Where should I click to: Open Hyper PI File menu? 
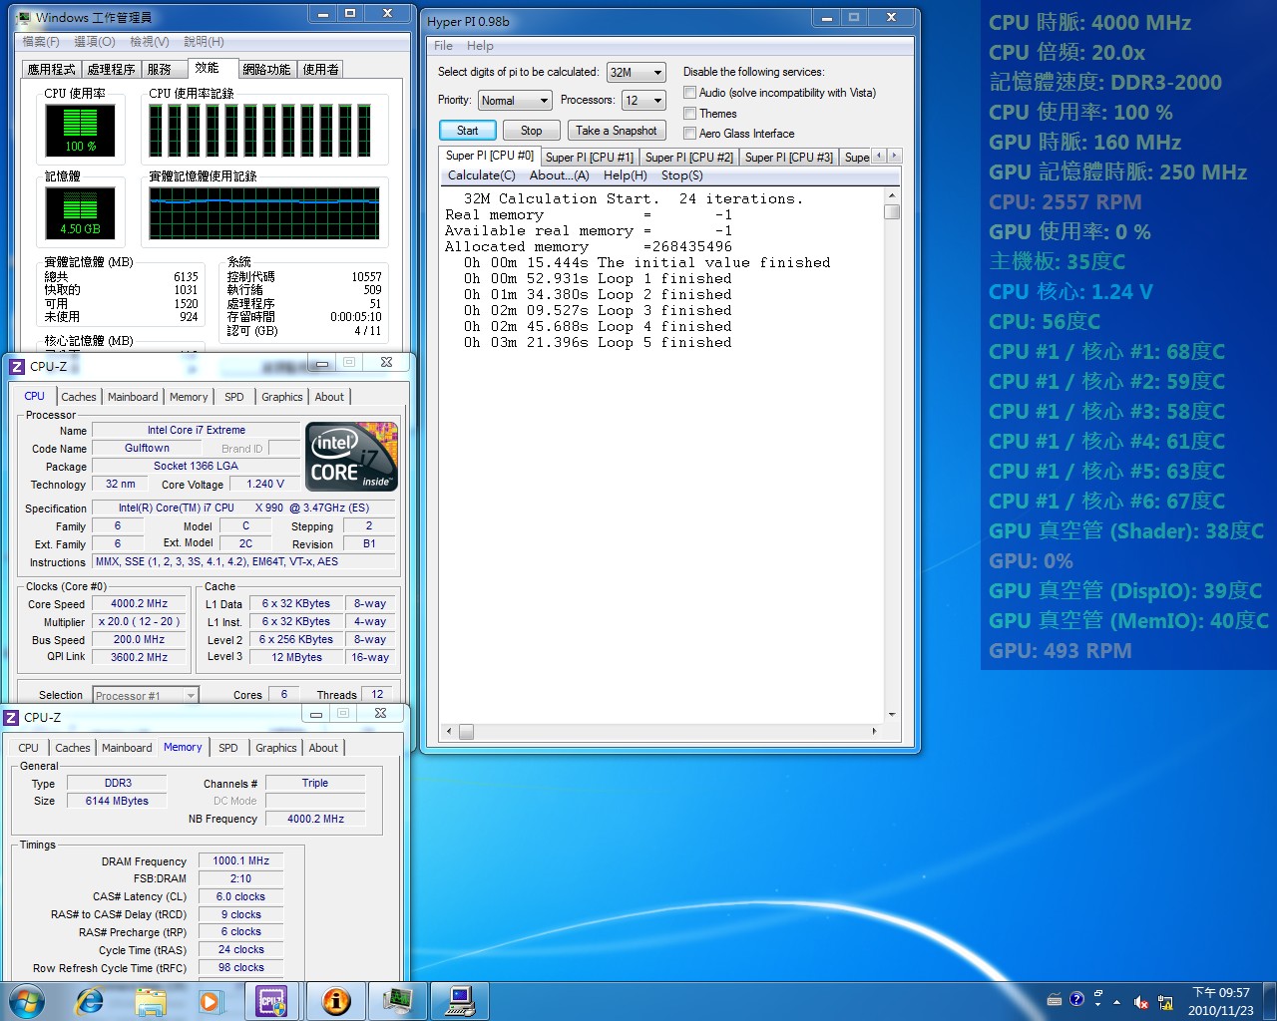click(x=443, y=46)
